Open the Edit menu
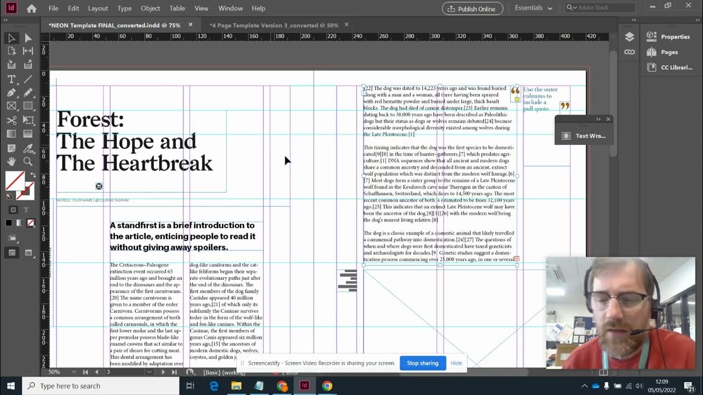 point(74,8)
